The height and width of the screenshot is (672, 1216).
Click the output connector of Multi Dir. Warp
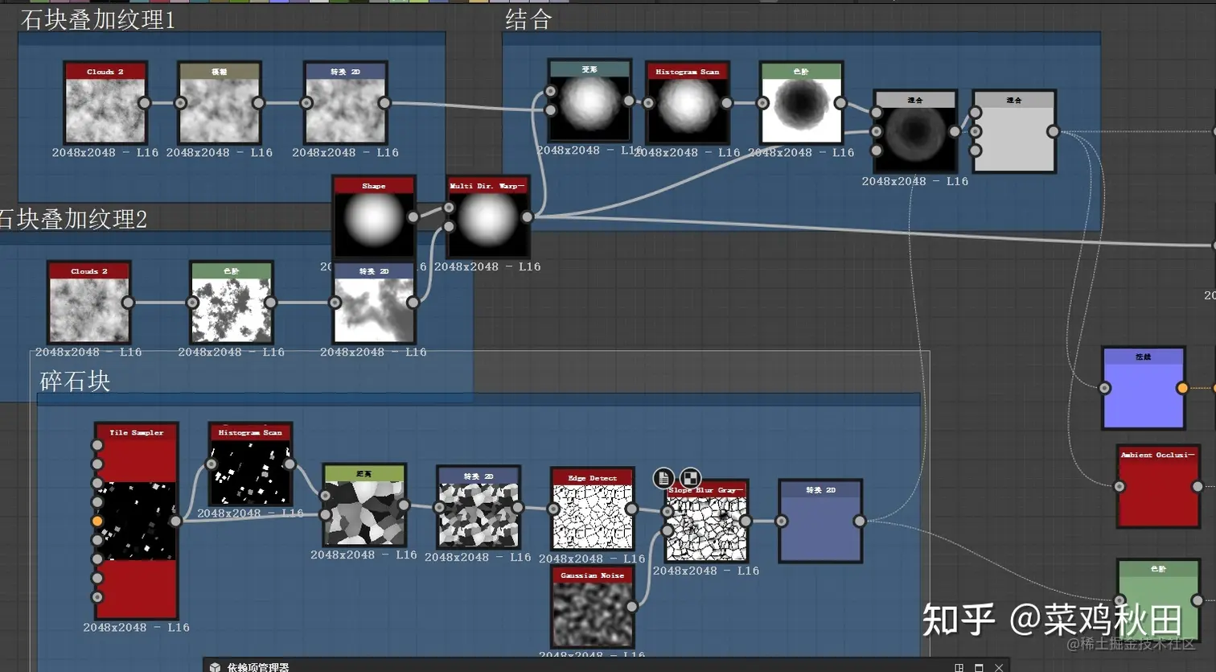pos(527,216)
